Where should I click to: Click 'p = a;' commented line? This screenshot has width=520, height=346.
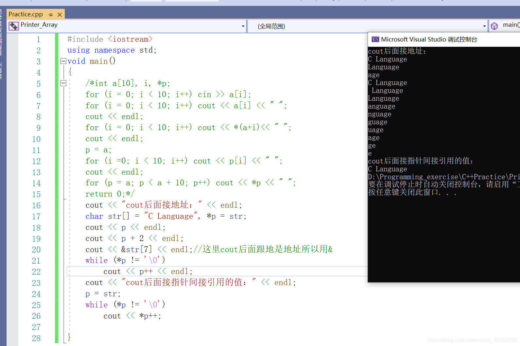pyautogui.click(x=98, y=150)
